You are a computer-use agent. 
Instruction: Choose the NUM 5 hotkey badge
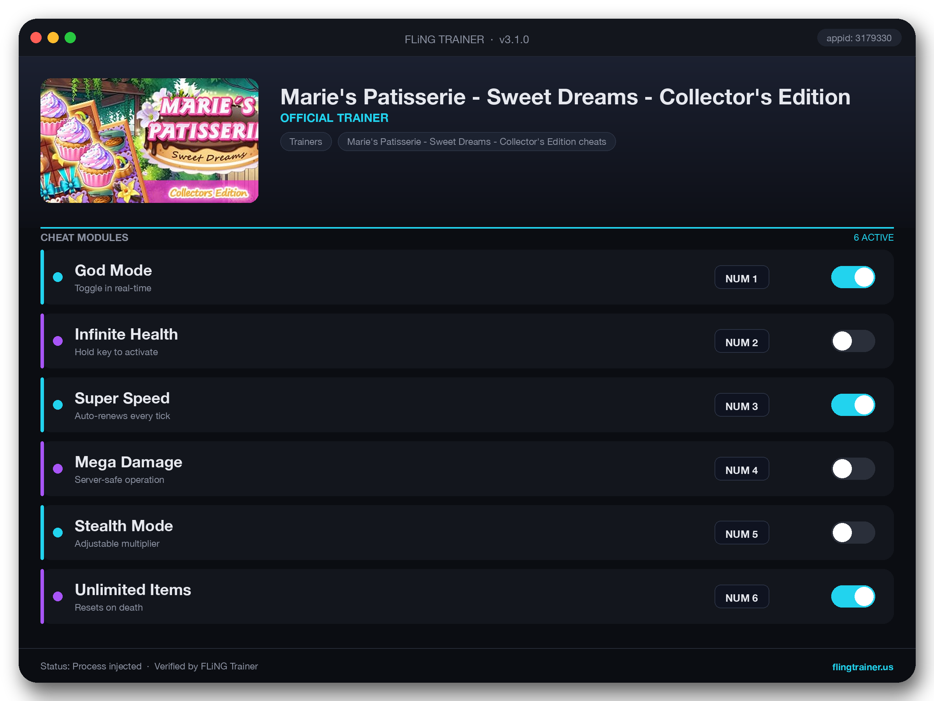[x=741, y=532]
